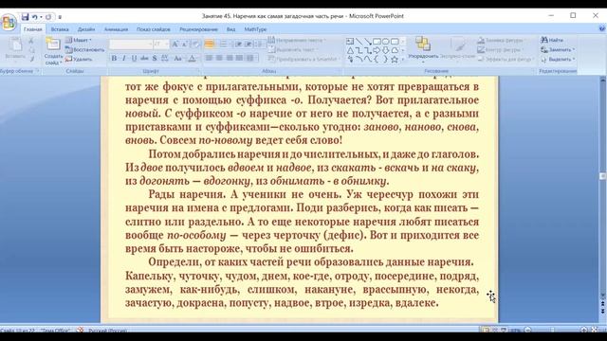Toggle numbered list button
607x341 pixels.
(224, 45)
